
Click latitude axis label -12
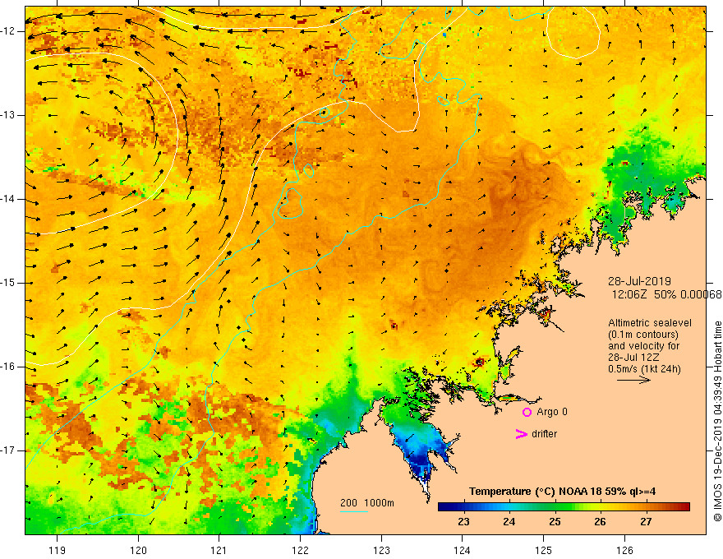click(x=8, y=31)
